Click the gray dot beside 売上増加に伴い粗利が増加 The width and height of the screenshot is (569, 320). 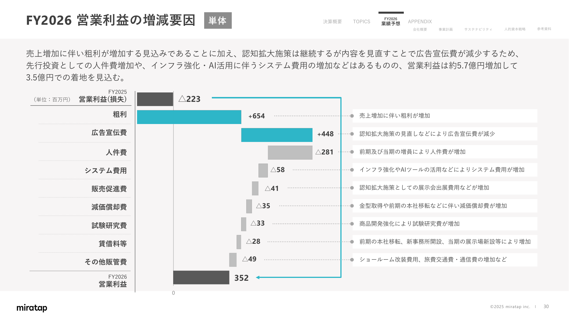click(x=352, y=116)
